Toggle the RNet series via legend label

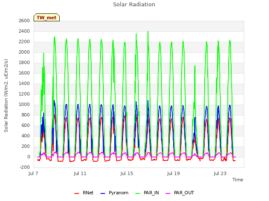[88, 193]
